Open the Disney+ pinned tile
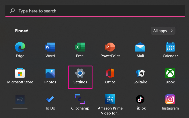This screenshot has width=189, height=118. (20, 100)
